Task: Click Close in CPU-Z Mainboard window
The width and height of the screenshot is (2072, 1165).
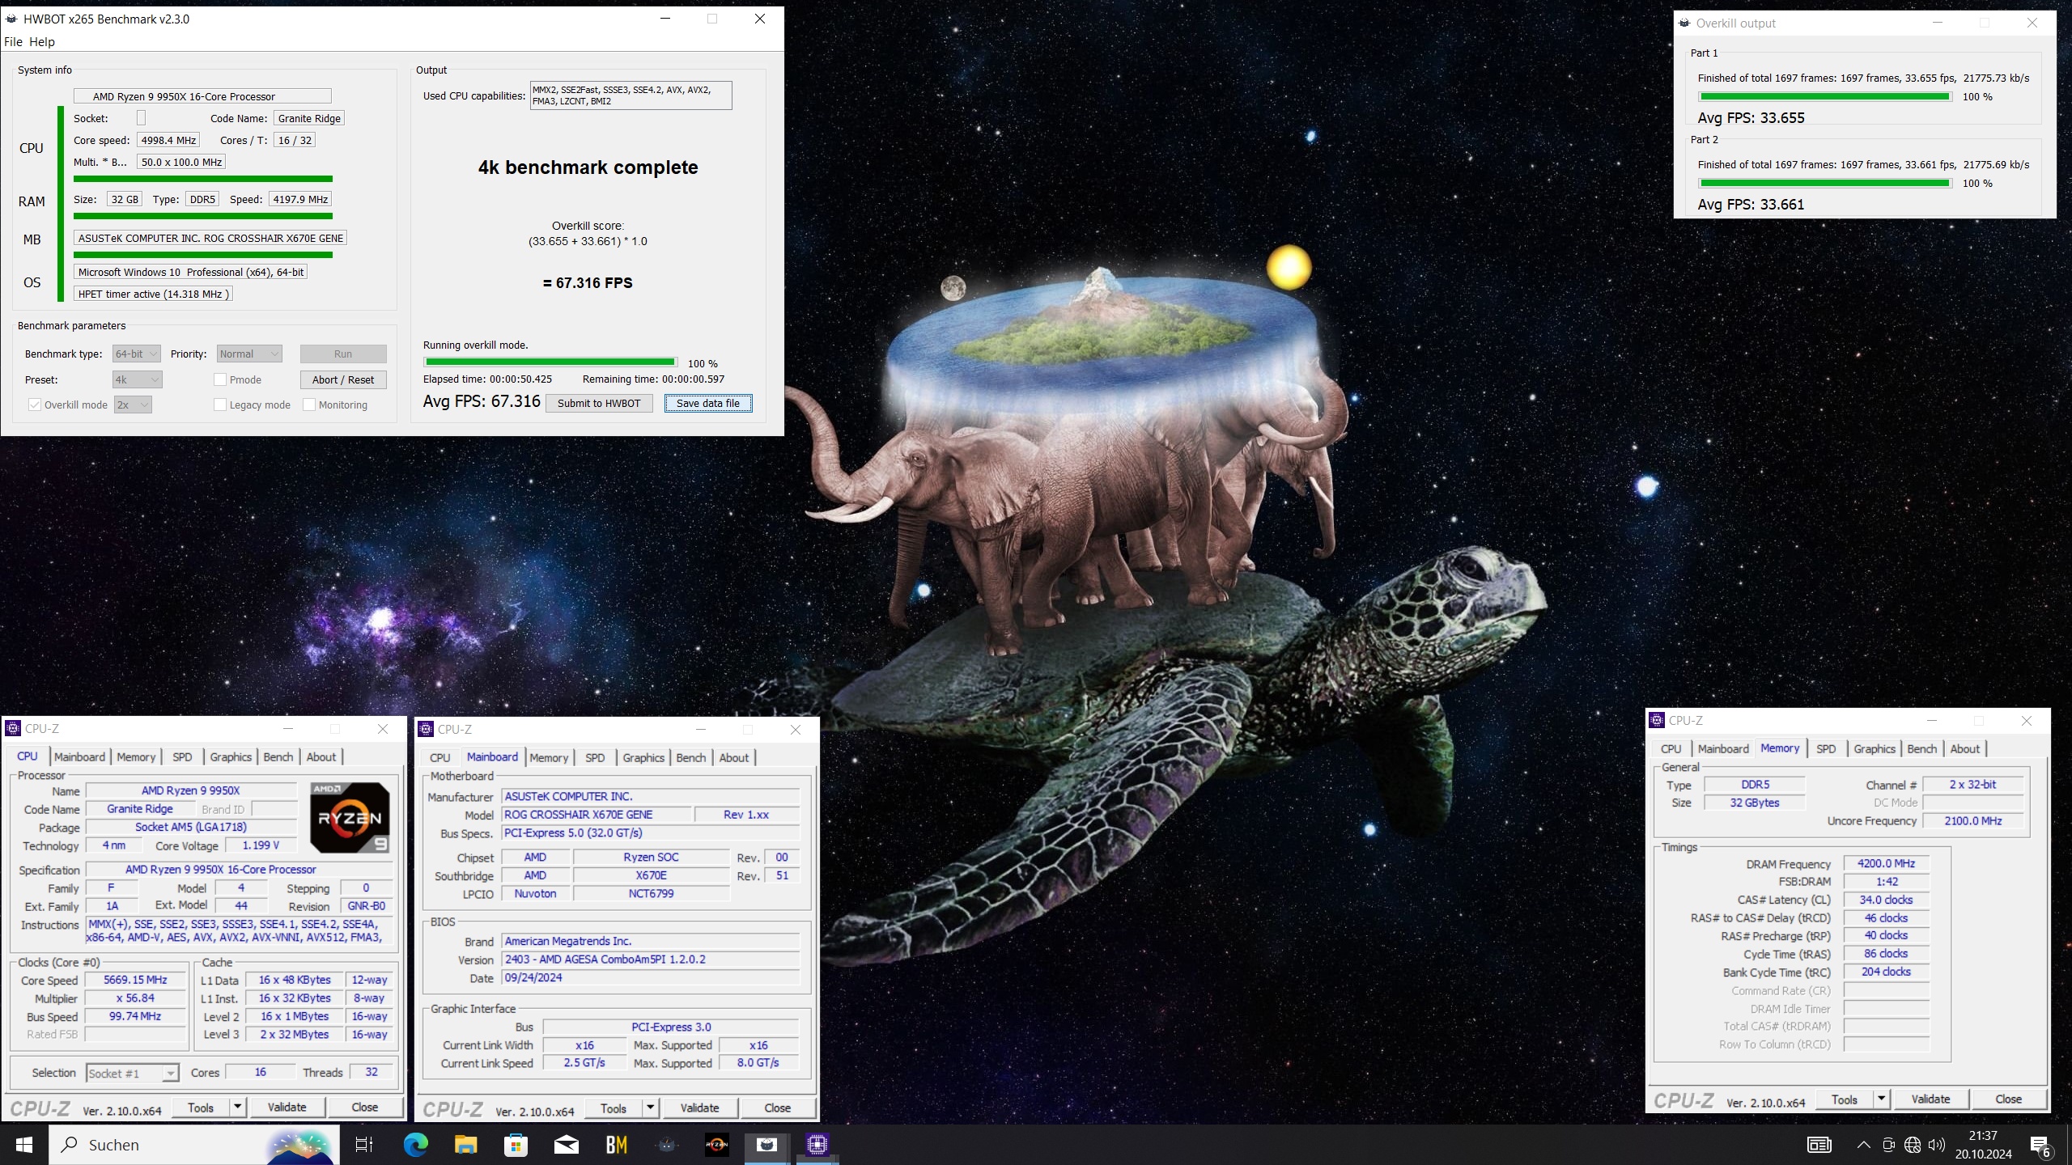Action: coord(777,1108)
